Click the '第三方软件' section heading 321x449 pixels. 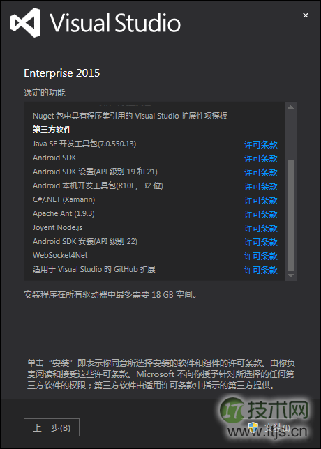[52, 130]
